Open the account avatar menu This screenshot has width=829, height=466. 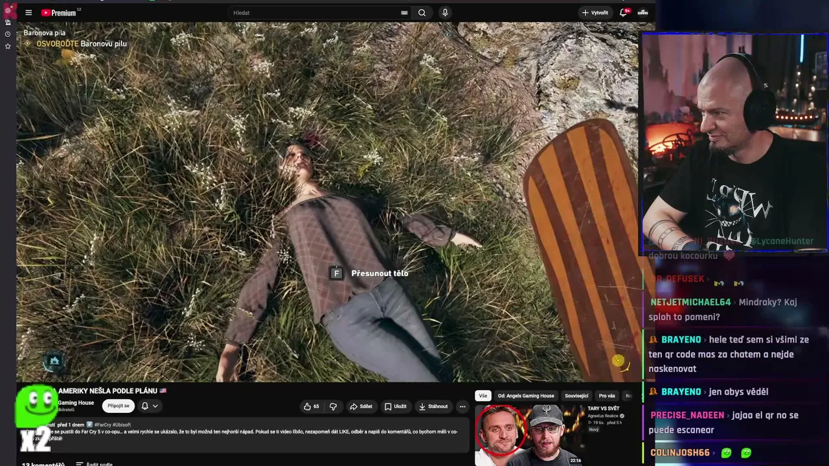pos(642,12)
